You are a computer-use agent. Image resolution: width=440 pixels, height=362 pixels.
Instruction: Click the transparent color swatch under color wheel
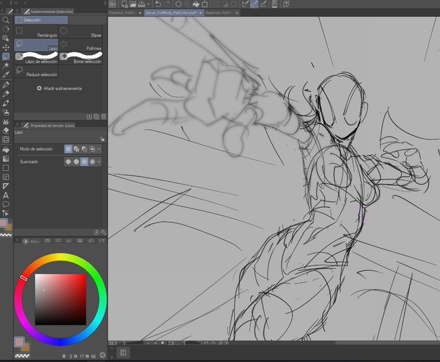point(22,356)
